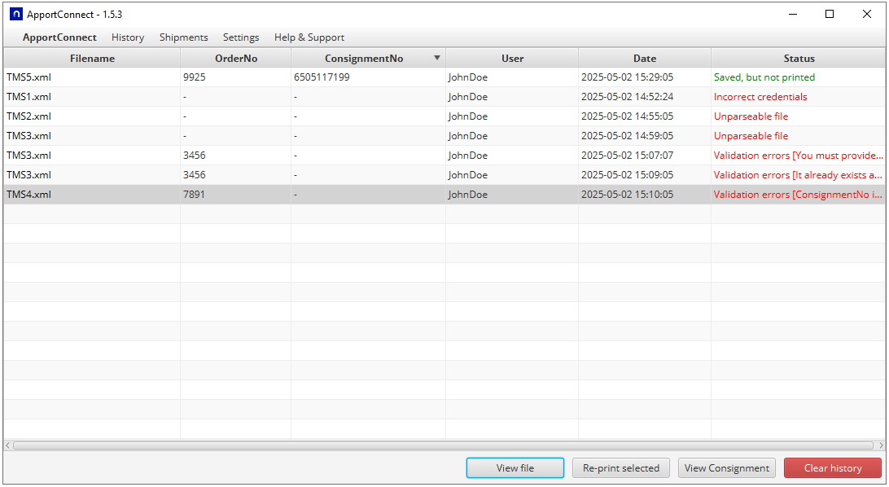Click the ConsignmentNo sort arrow

[437, 58]
